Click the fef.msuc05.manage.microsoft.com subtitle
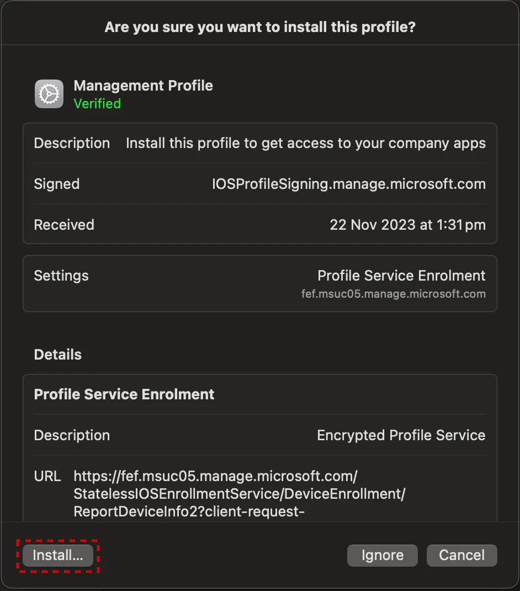Image resolution: width=520 pixels, height=591 pixels. coord(394,294)
